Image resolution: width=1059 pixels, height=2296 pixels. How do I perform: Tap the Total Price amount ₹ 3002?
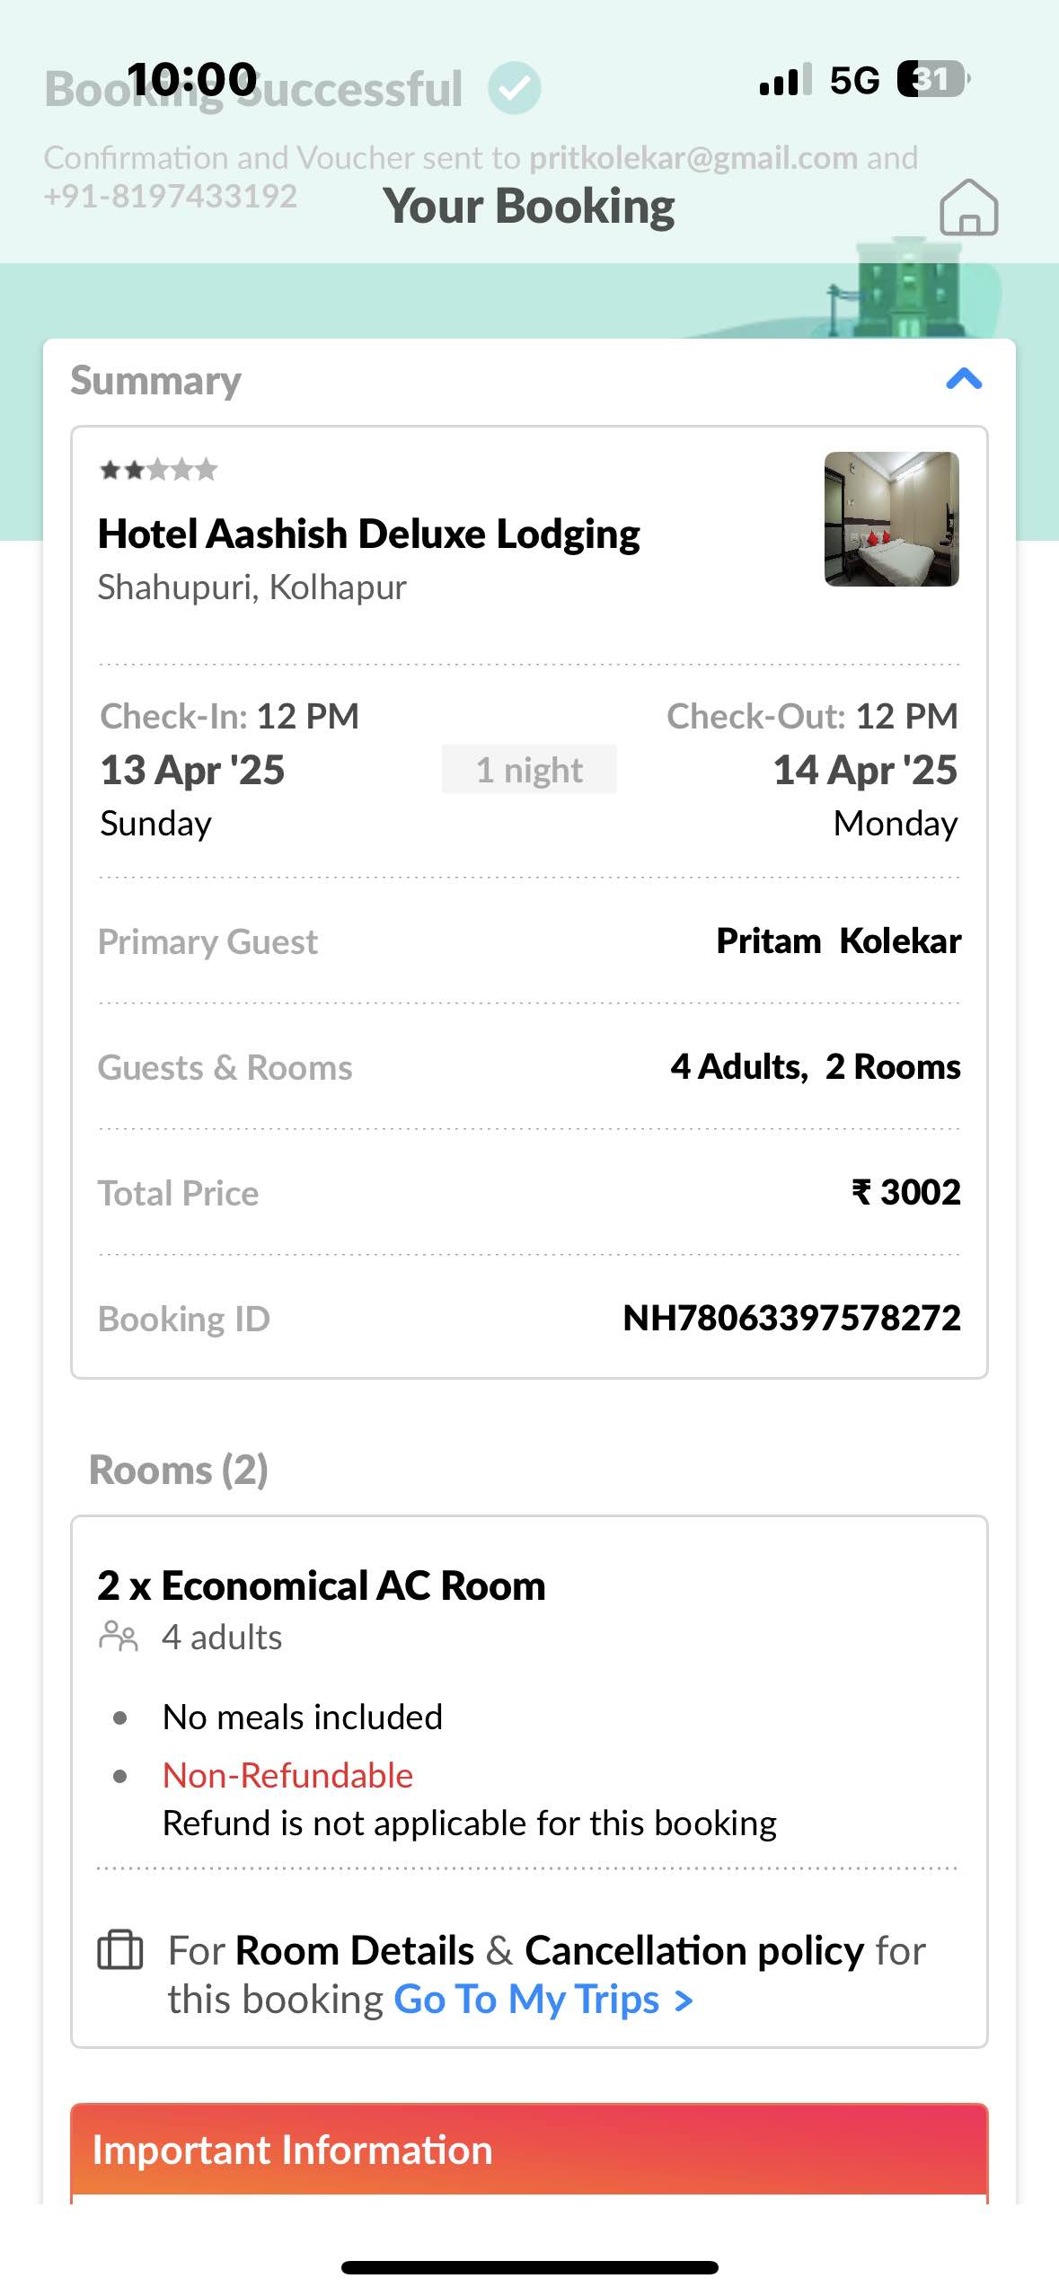point(905,1192)
